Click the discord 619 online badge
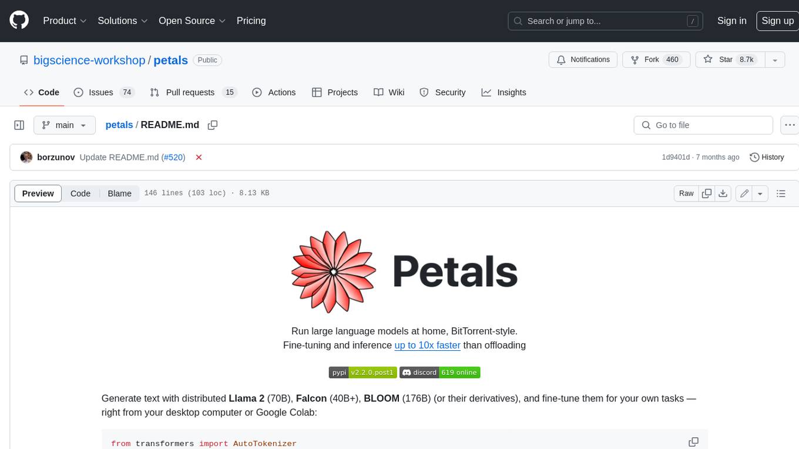 click(x=440, y=373)
